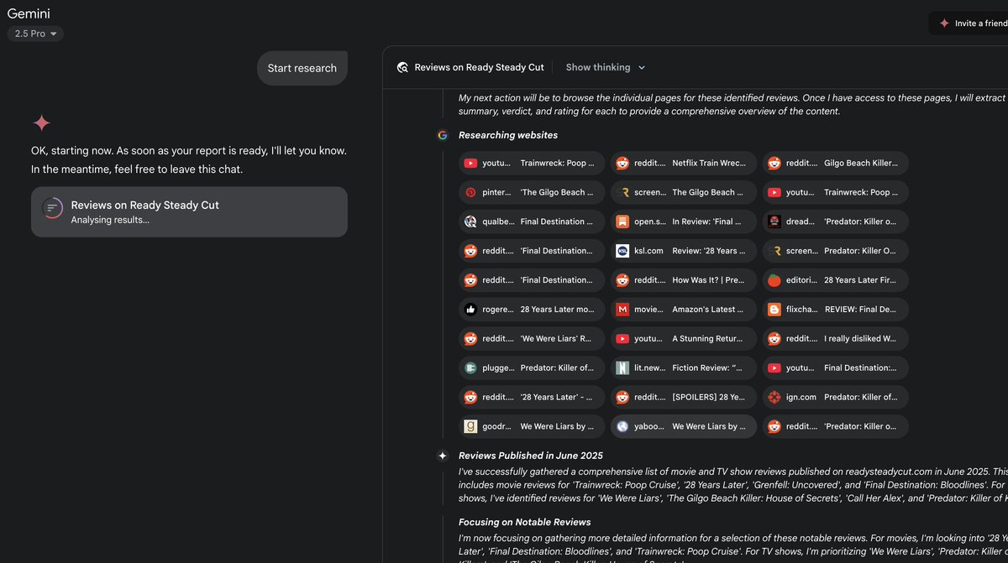Open the yahoo We Were Liars source chip
This screenshot has height=563, width=1008.
684,426
